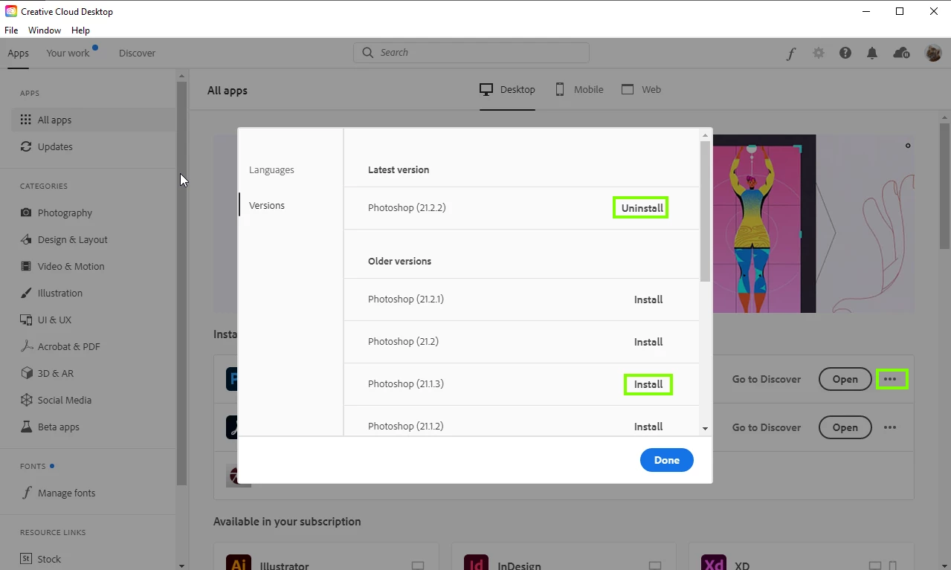The height and width of the screenshot is (570, 951).
Task: Switch to Languages in the dialog
Action: pos(271,170)
